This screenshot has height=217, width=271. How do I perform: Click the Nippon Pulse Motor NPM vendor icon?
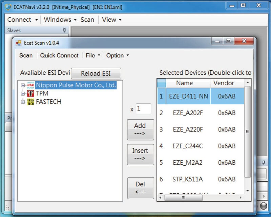click(x=30, y=85)
